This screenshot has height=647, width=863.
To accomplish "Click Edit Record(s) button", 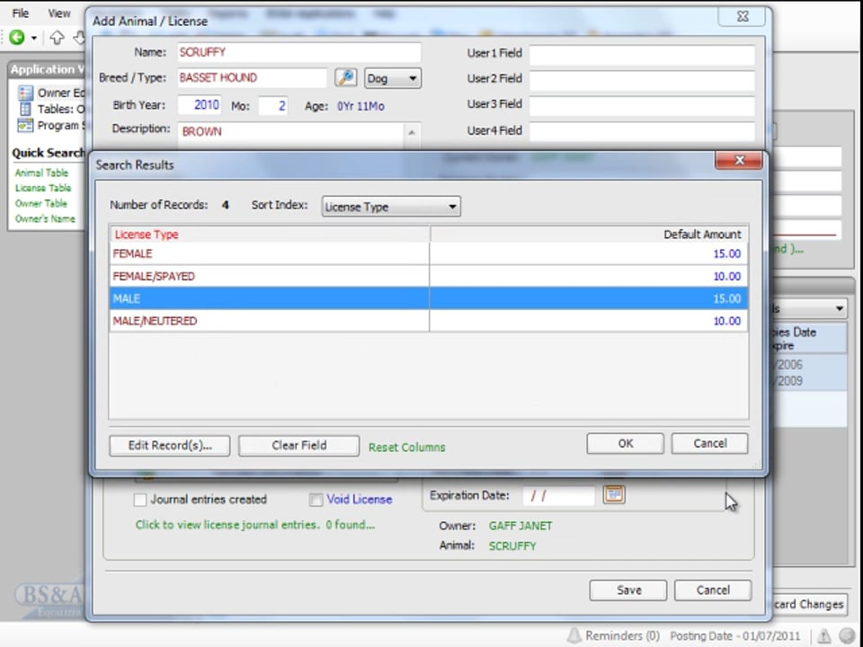I will [170, 445].
